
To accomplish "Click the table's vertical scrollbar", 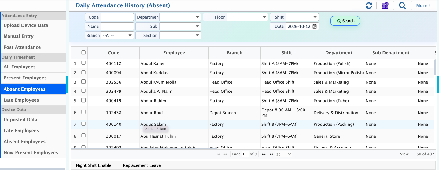I will [x=435, y=67].
